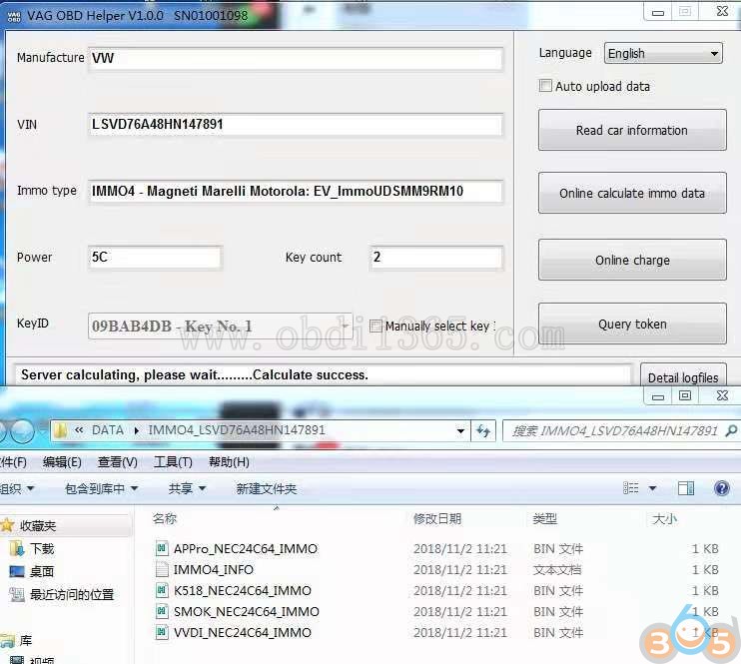Click the 收藏夹 star icon
The height and width of the screenshot is (664, 741).
point(7,524)
